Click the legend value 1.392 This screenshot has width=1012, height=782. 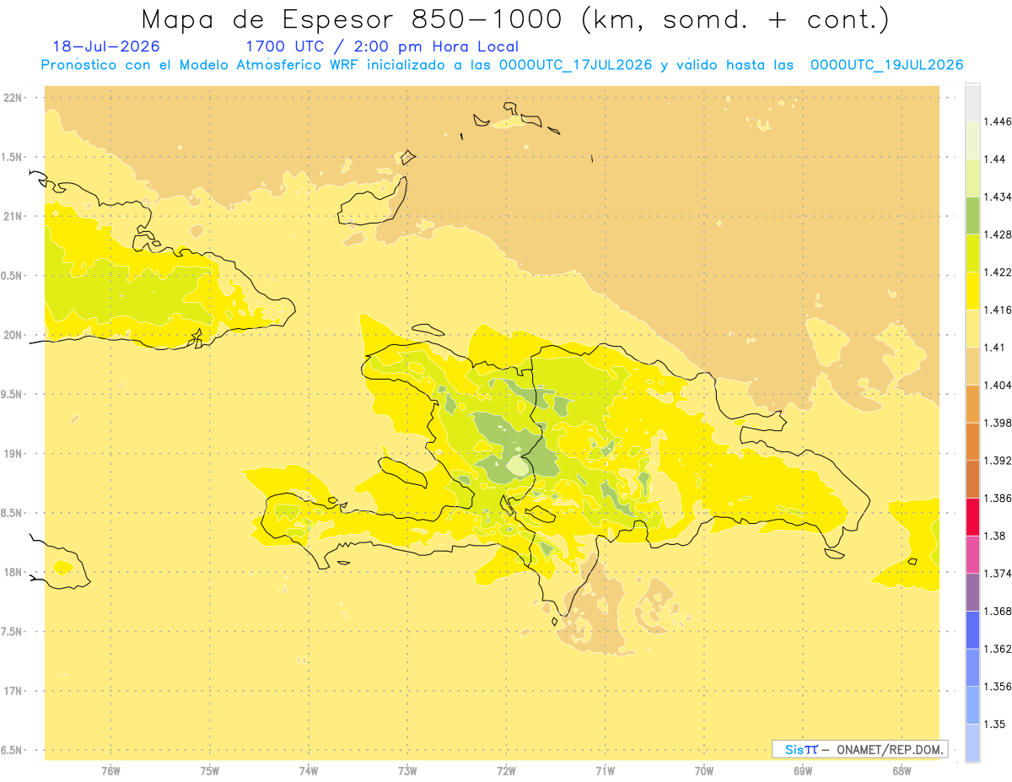click(997, 461)
